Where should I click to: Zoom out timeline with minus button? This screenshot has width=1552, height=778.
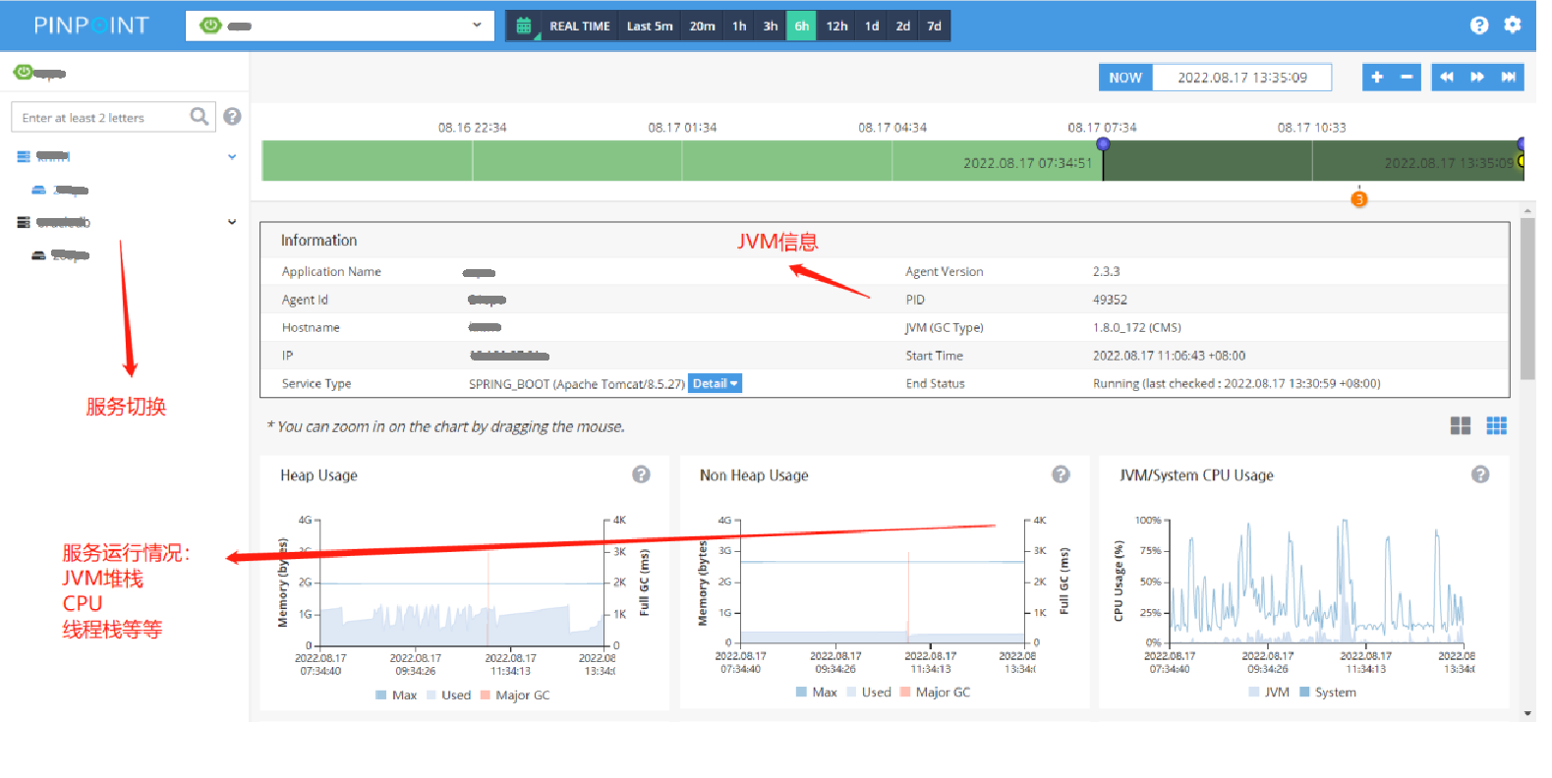pyautogui.click(x=1407, y=78)
